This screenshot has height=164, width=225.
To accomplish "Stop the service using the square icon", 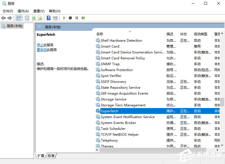I will 71,18.
